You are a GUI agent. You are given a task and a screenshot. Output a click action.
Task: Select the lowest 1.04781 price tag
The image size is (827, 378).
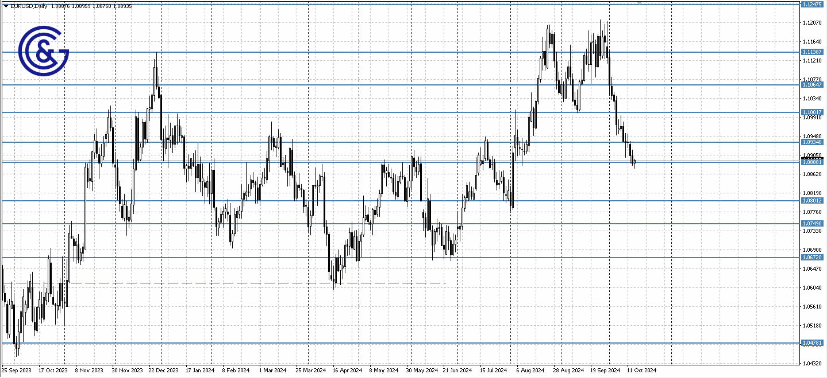[x=812, y=341]
